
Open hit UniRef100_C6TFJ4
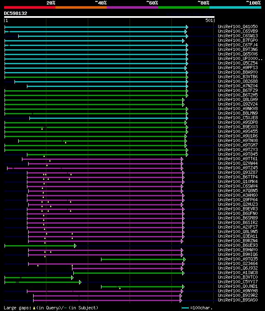click(238, 45)
